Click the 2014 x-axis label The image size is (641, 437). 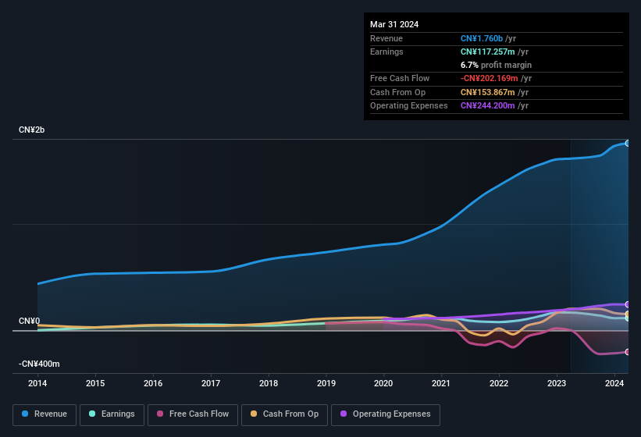pos(37,383)
